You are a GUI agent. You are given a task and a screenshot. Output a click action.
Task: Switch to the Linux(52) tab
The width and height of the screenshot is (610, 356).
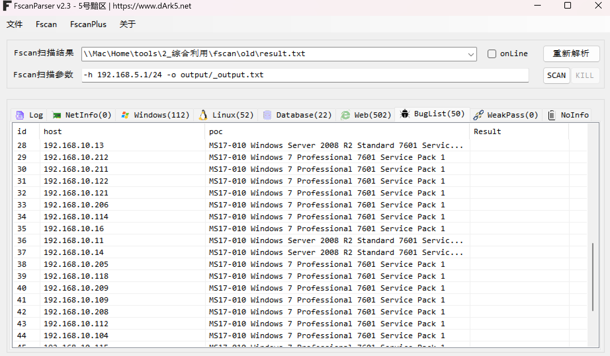226,115
